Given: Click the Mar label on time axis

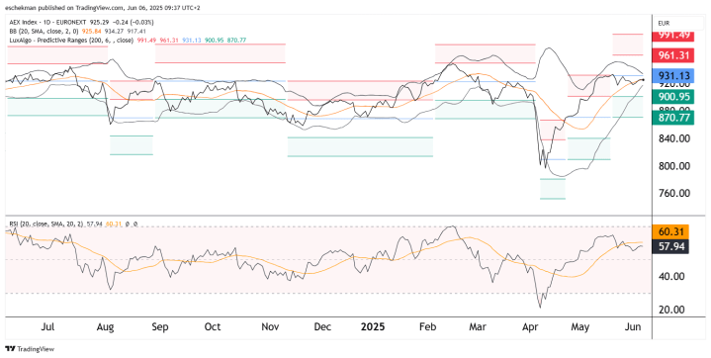Looking at the screenshot, I should point(478,326).
